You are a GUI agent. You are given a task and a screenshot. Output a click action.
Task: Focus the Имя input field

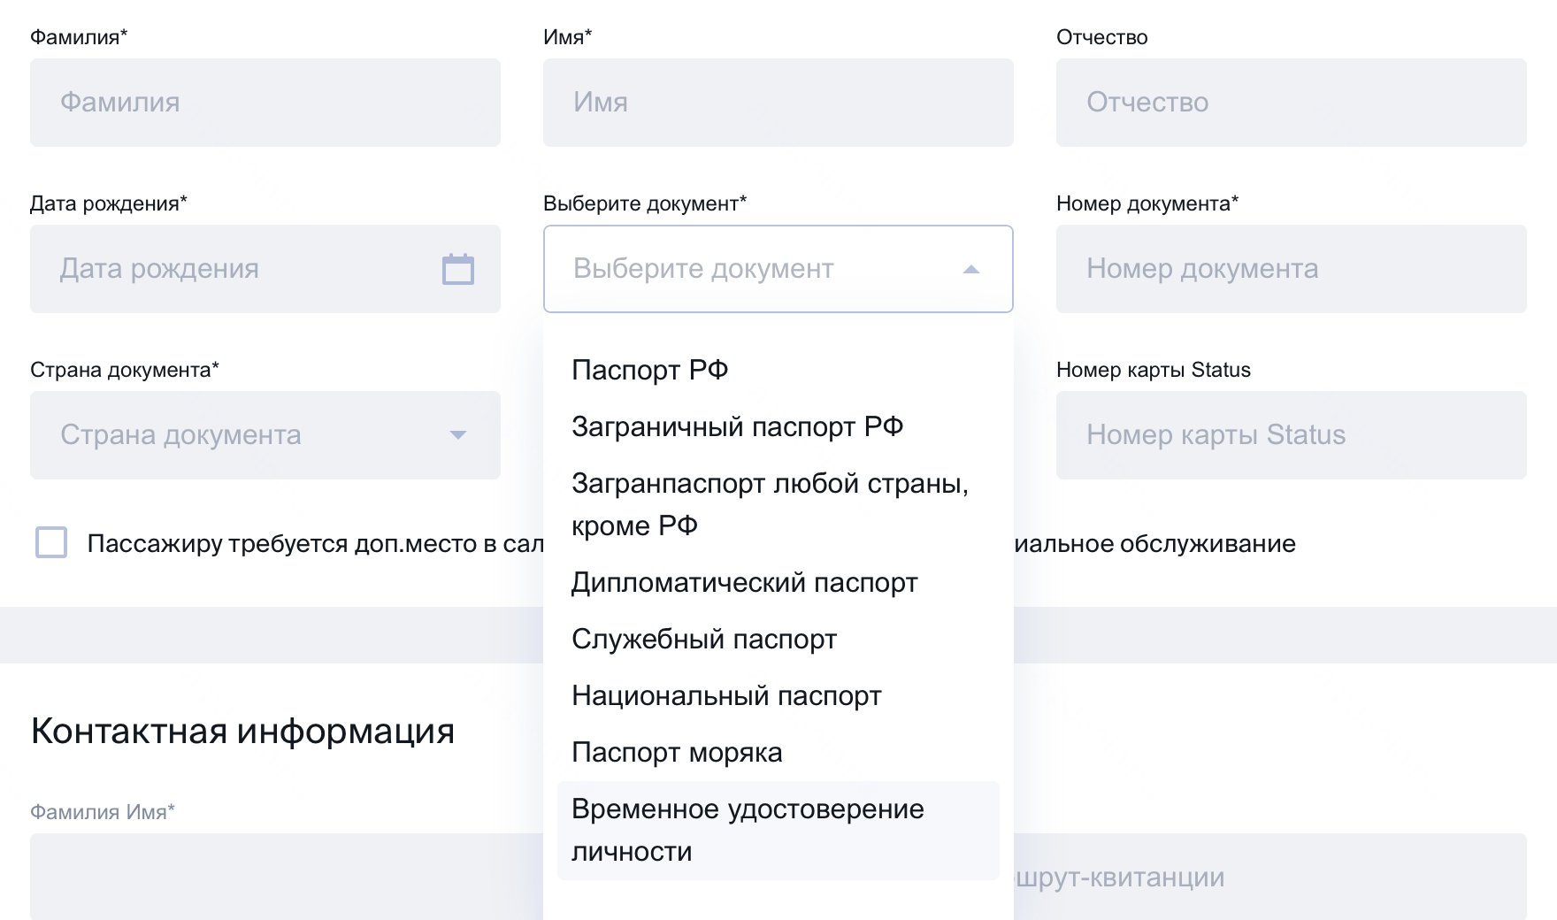778,103
